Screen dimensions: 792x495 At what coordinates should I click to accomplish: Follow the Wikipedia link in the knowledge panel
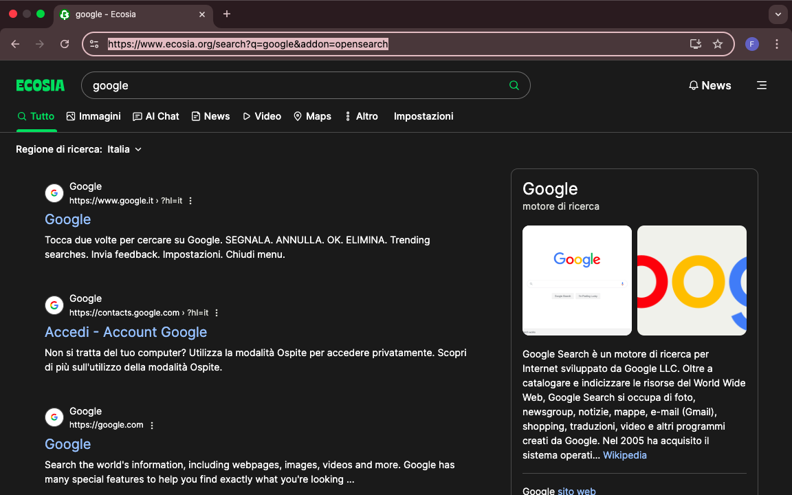624,455
